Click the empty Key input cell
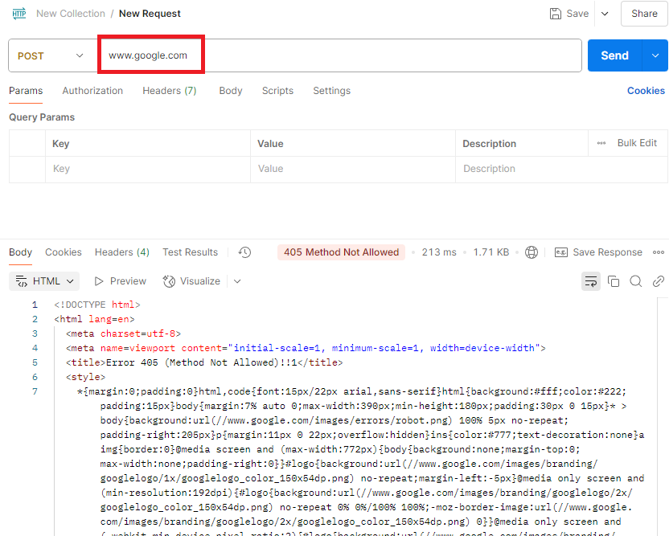 pos(148,169)
